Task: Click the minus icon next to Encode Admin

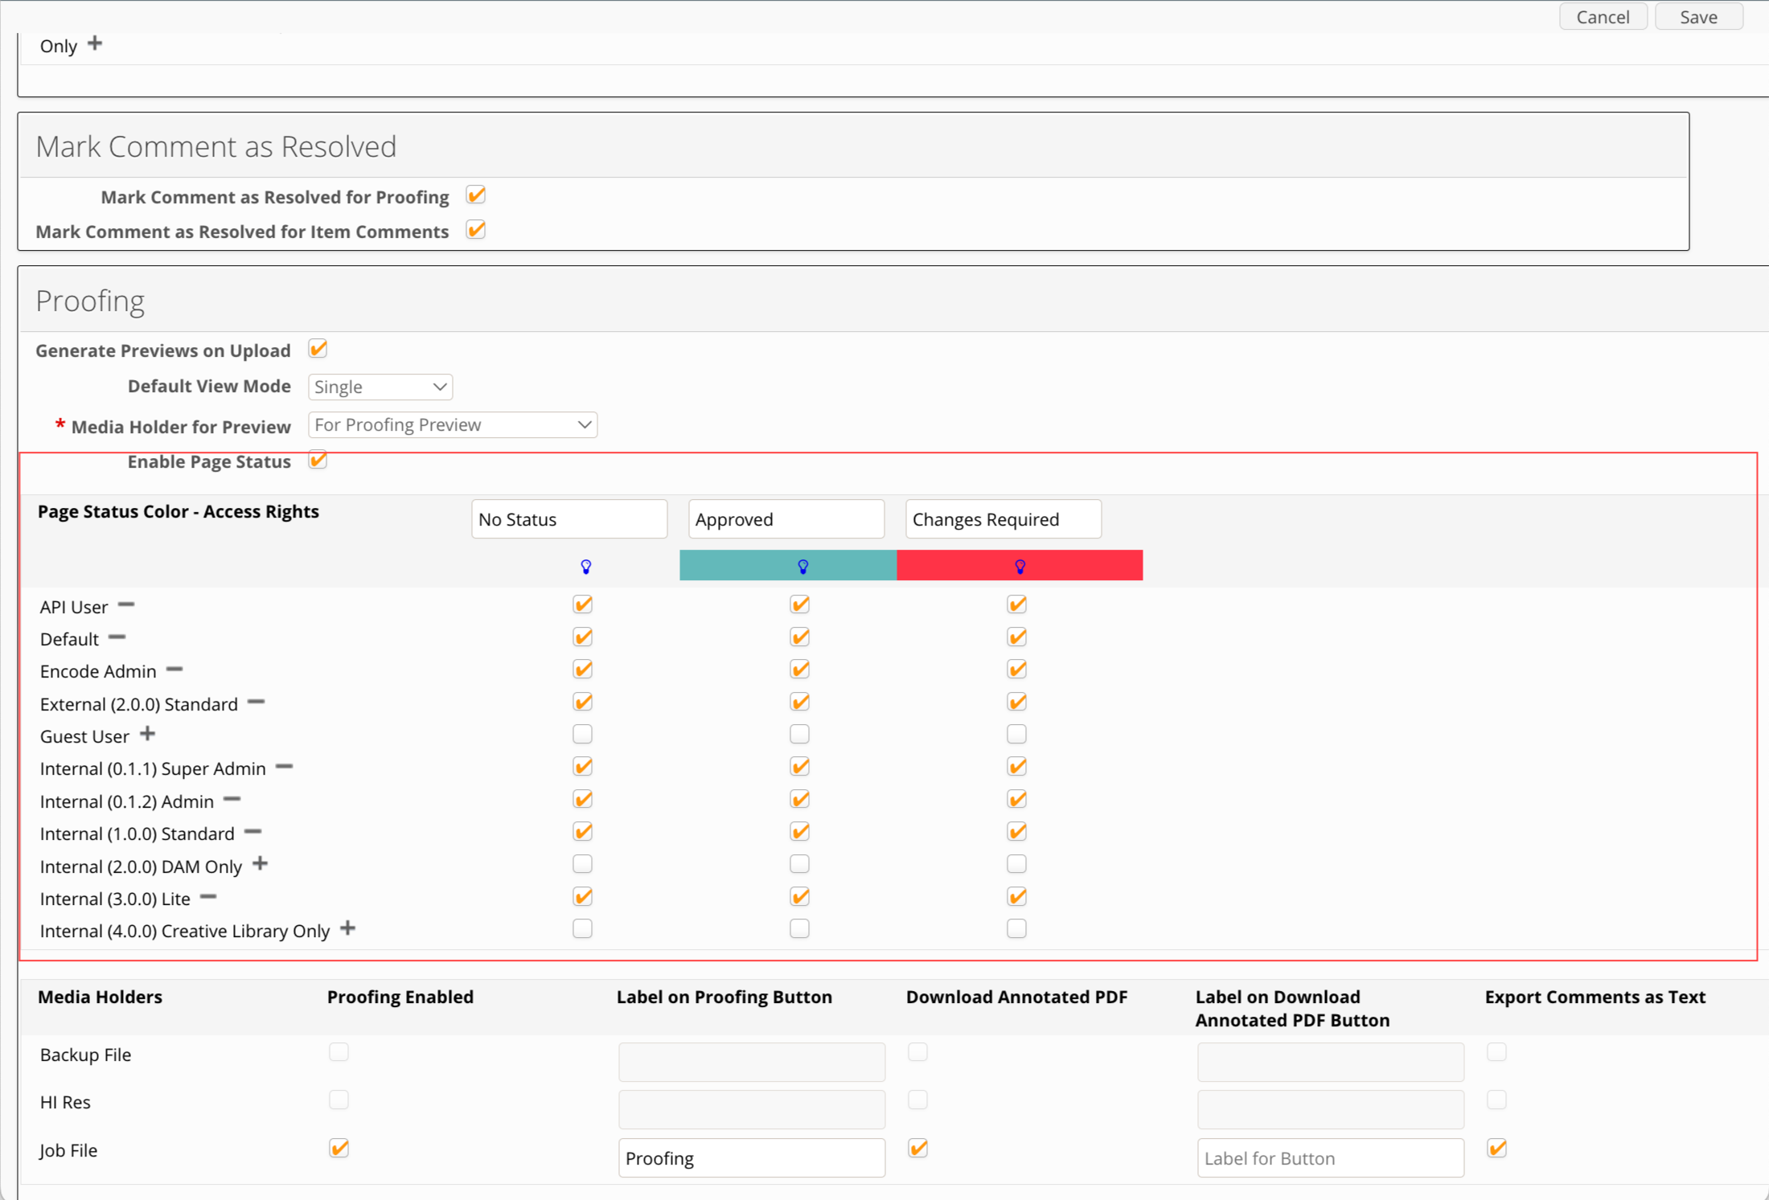Action: [174, 669]
